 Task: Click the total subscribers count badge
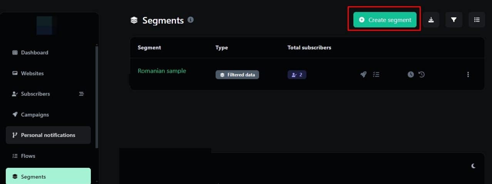[297, 75]
